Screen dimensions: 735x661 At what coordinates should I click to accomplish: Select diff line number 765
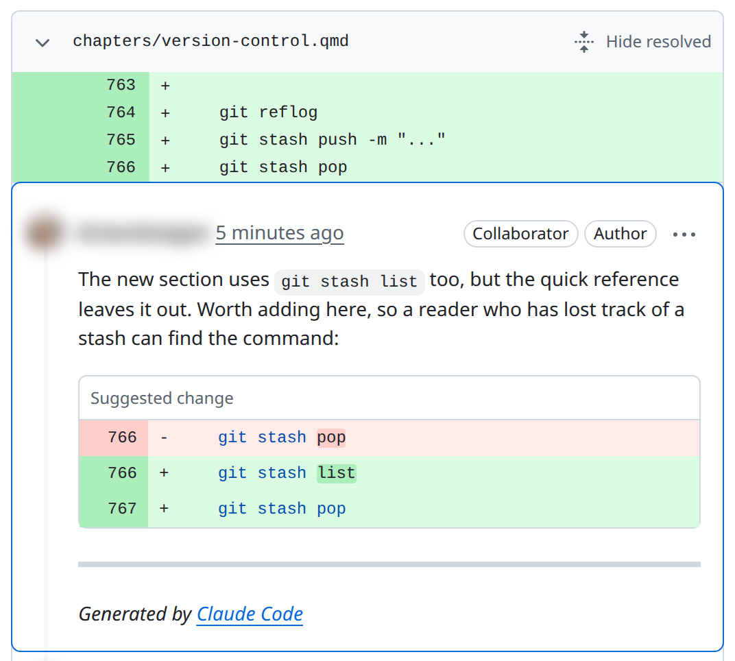point(121,140)
